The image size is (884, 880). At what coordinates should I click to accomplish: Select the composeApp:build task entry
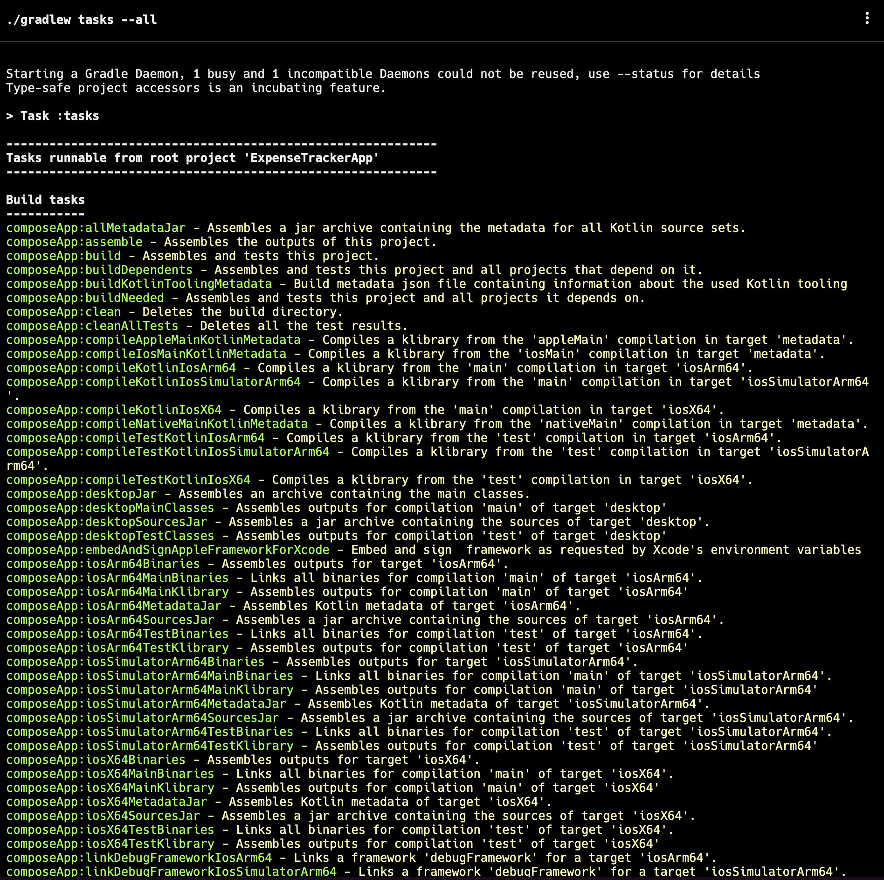click(63, 256)
